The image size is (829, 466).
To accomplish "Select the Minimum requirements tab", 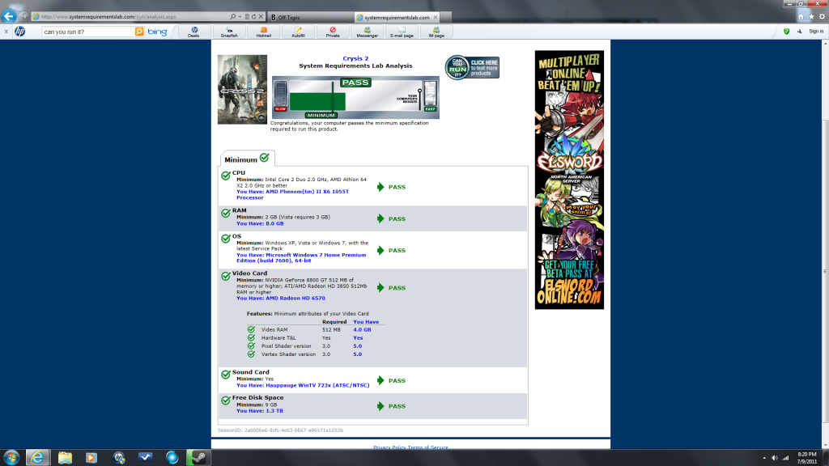I will [247, 159].
